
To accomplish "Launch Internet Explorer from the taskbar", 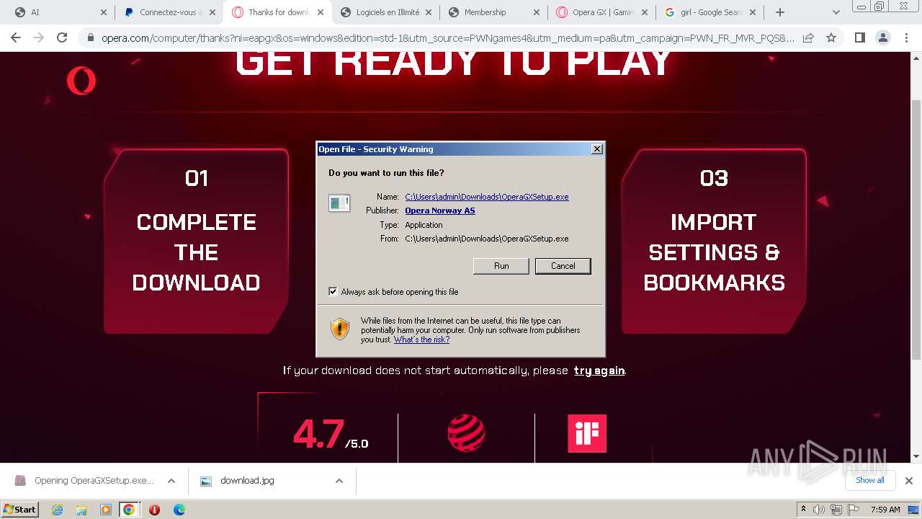I will pyautogui.click(x=57, y=510).
